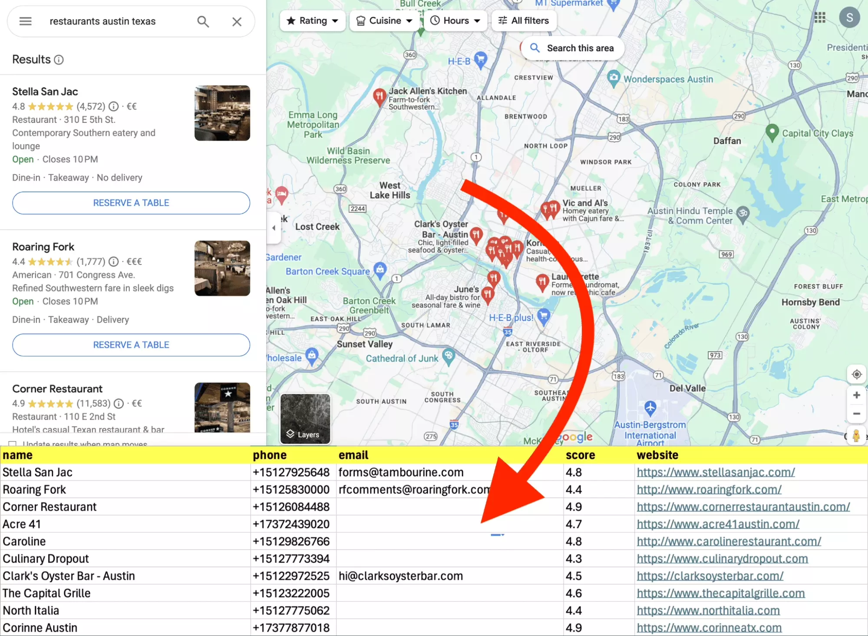Zoom out using the minus icon

click(x=856, y=414)
